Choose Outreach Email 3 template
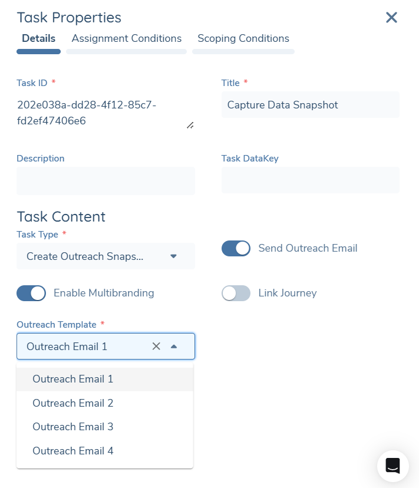This screenshot has width=419, height=488. 72,427
